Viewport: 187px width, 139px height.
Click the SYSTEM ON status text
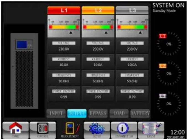(x=168, y=5)
